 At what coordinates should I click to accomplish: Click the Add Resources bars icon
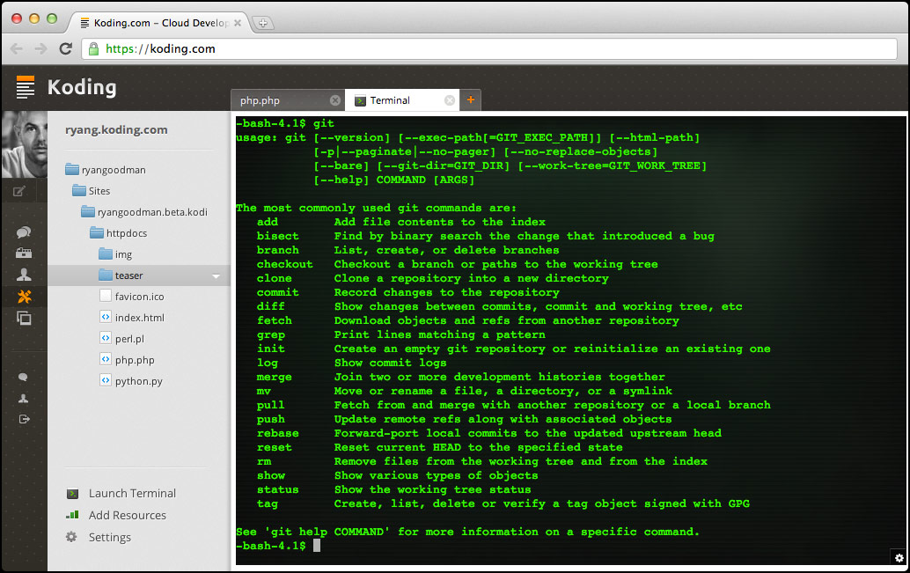[x=72, y=515]
